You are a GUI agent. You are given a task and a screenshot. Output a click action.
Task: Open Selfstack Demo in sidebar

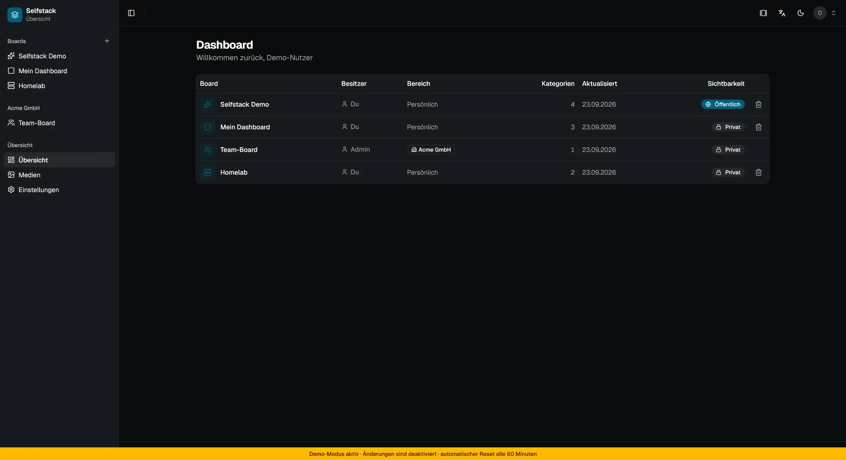59,56
